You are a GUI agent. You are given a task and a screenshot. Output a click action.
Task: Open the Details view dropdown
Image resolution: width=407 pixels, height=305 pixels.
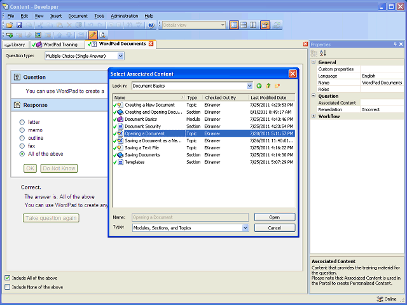(223, 25)
